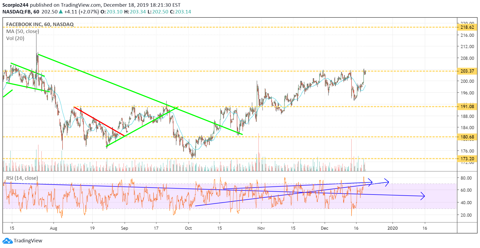Image resolution: width=480 pixels, height=248 pixels.
Task: Click the 180.68 price level tag
Action: 467,137
